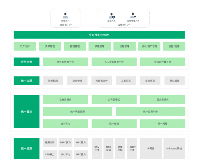Select the 自服务门户 label
The width and height of the screenshot is (199, 167).
click(66, 25)
